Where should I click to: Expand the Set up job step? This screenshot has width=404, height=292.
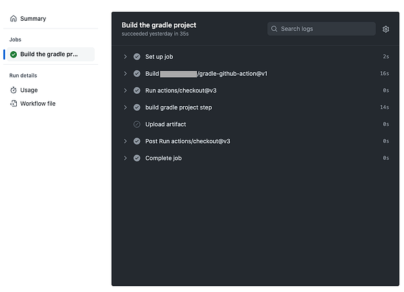coord(125,57)
